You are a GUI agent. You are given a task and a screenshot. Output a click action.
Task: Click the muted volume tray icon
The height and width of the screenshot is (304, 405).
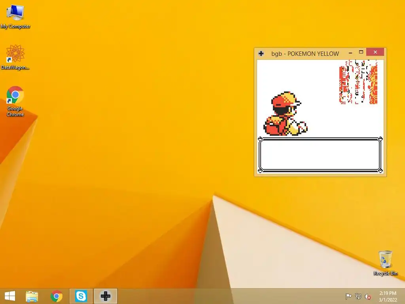368,296
